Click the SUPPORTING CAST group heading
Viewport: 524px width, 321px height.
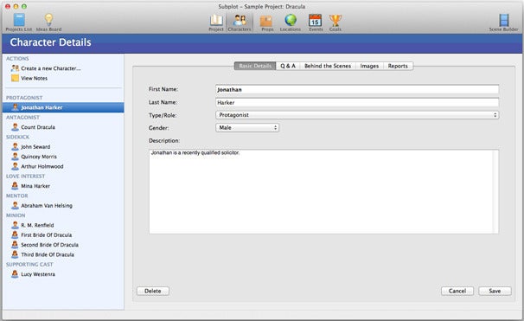tap(29, 264)
